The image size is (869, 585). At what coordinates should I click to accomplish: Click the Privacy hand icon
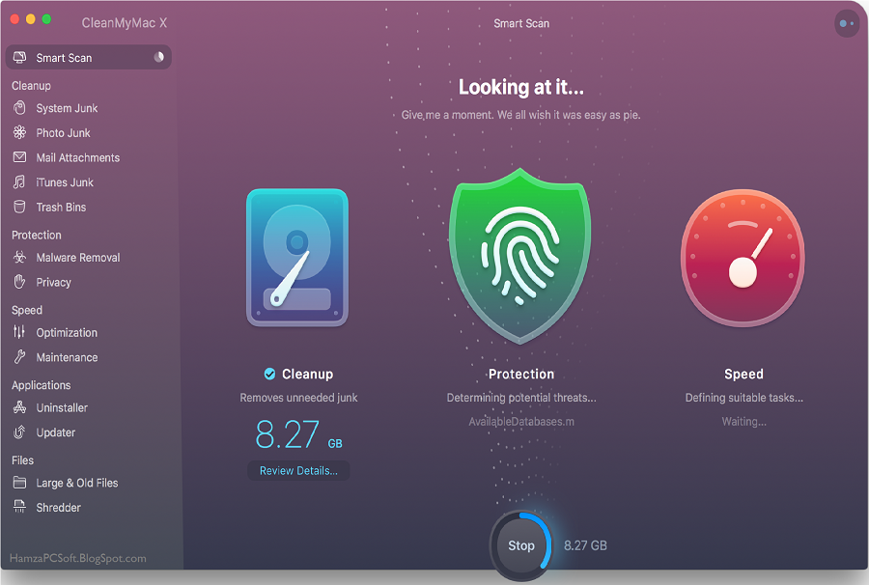[19, 282]
